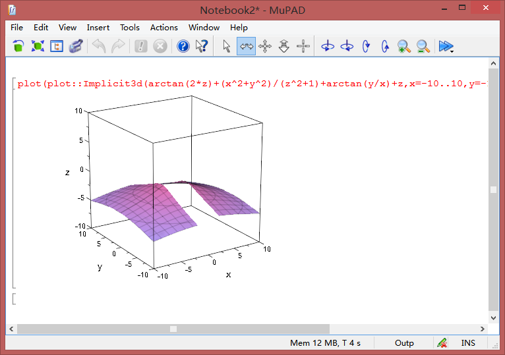
Task: Open the Actions menu
Action: (x=164, y=28)
